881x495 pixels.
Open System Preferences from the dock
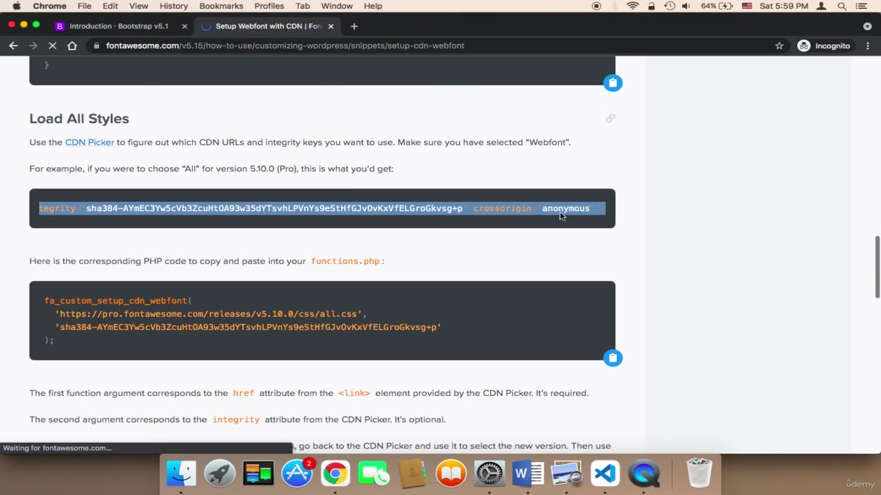click(489, 474)
